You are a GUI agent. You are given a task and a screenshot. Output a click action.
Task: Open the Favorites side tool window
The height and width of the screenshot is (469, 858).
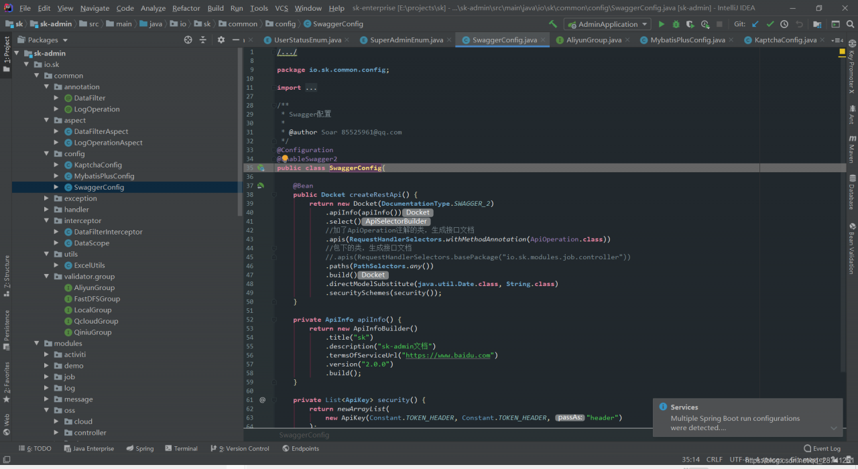coord(6,383)
